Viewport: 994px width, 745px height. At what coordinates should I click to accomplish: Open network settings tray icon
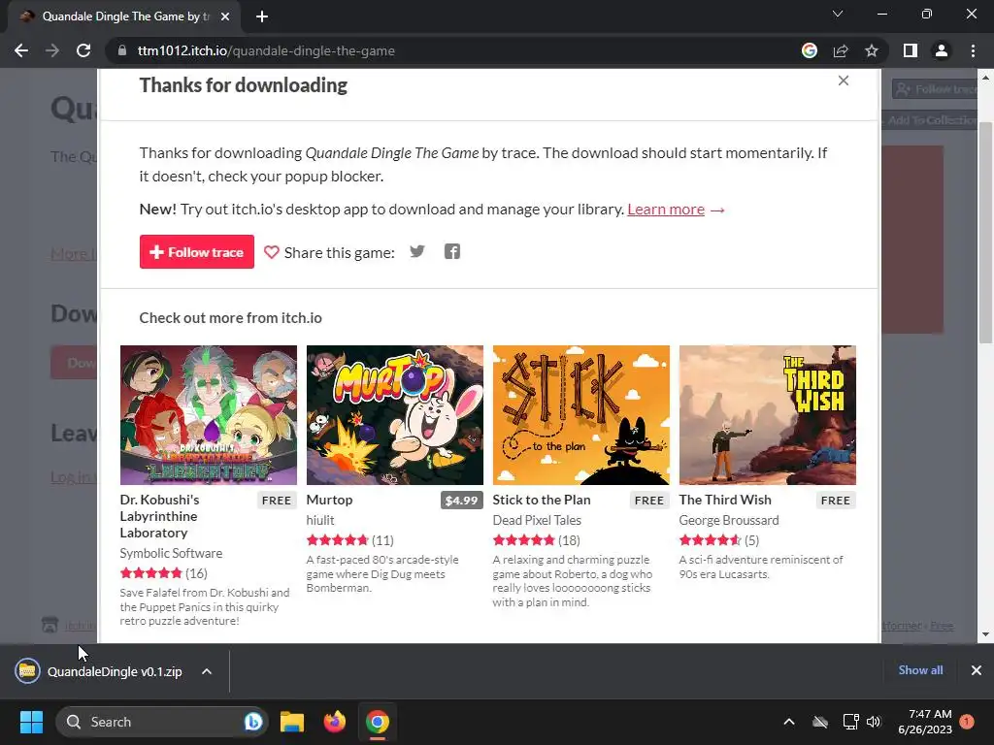click(x=850, y=722)
